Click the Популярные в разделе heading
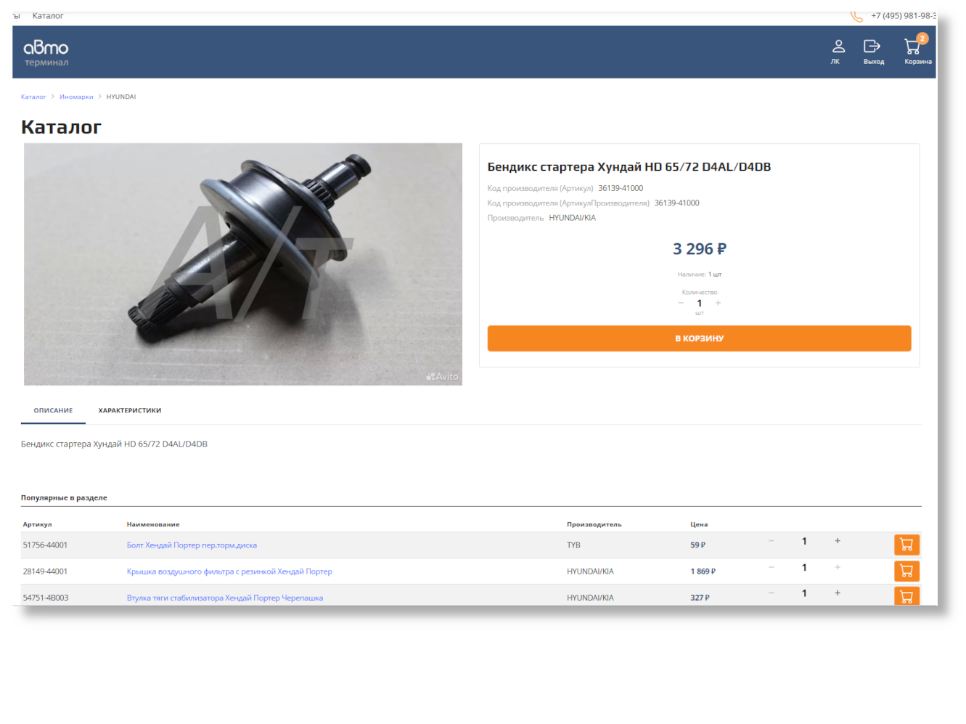Screen dimensions: 966x724 (x=64, y=498)
